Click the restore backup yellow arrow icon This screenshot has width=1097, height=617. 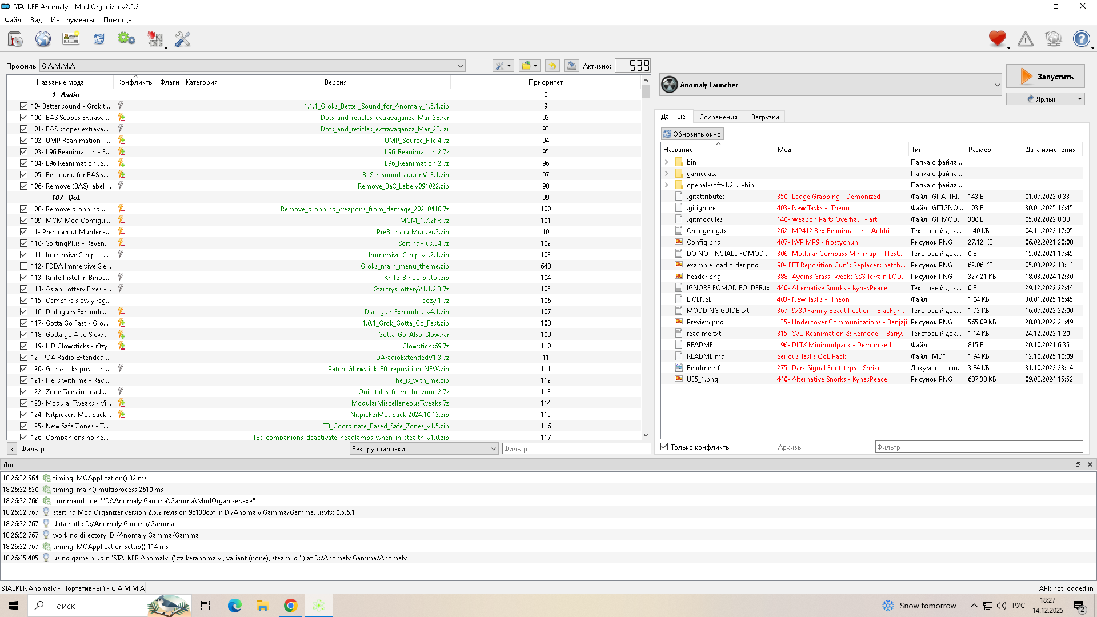click(552, 66)
